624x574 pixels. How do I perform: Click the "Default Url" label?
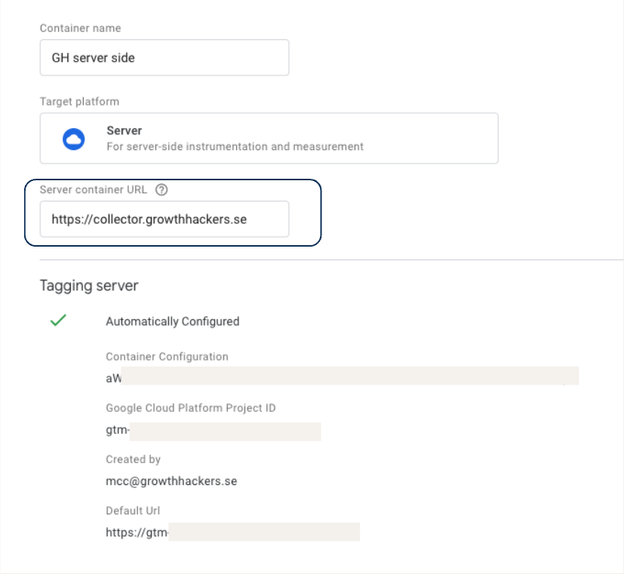click(133, 511)
